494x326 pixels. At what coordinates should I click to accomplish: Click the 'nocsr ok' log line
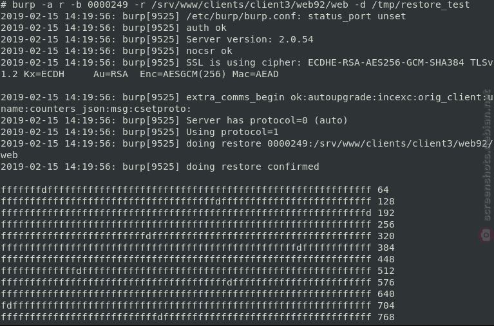[116, 51]
